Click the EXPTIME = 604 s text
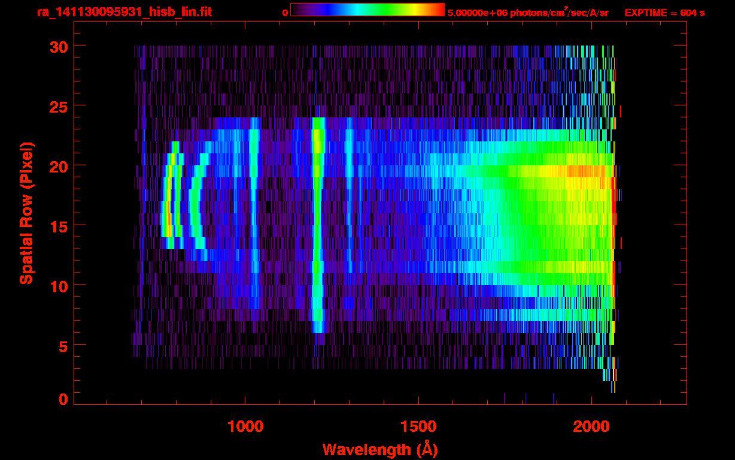The image size is (735, 460). pos(664,13)
